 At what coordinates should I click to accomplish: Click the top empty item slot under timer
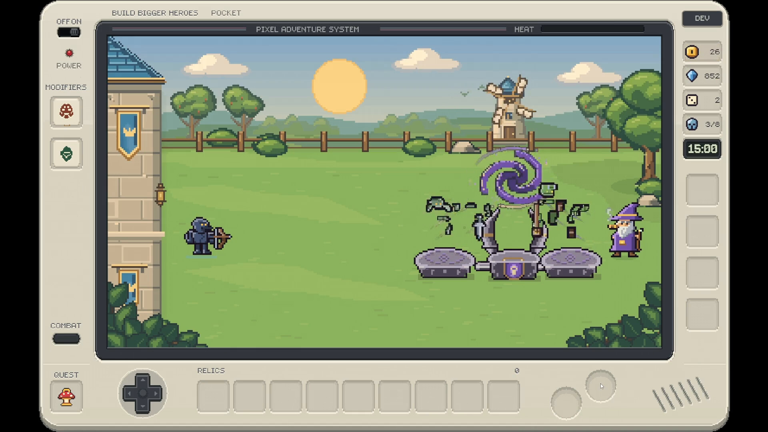(702, 190)
